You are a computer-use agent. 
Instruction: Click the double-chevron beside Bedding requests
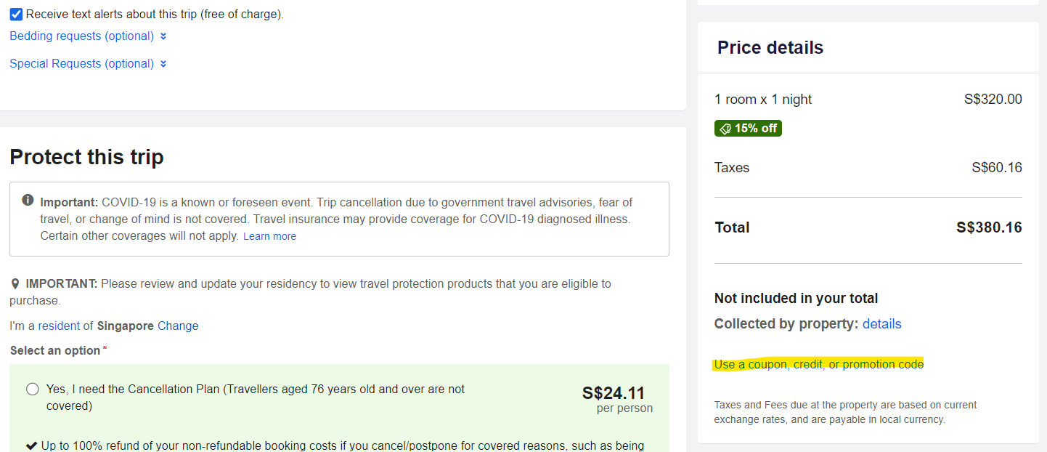point(163,36)
